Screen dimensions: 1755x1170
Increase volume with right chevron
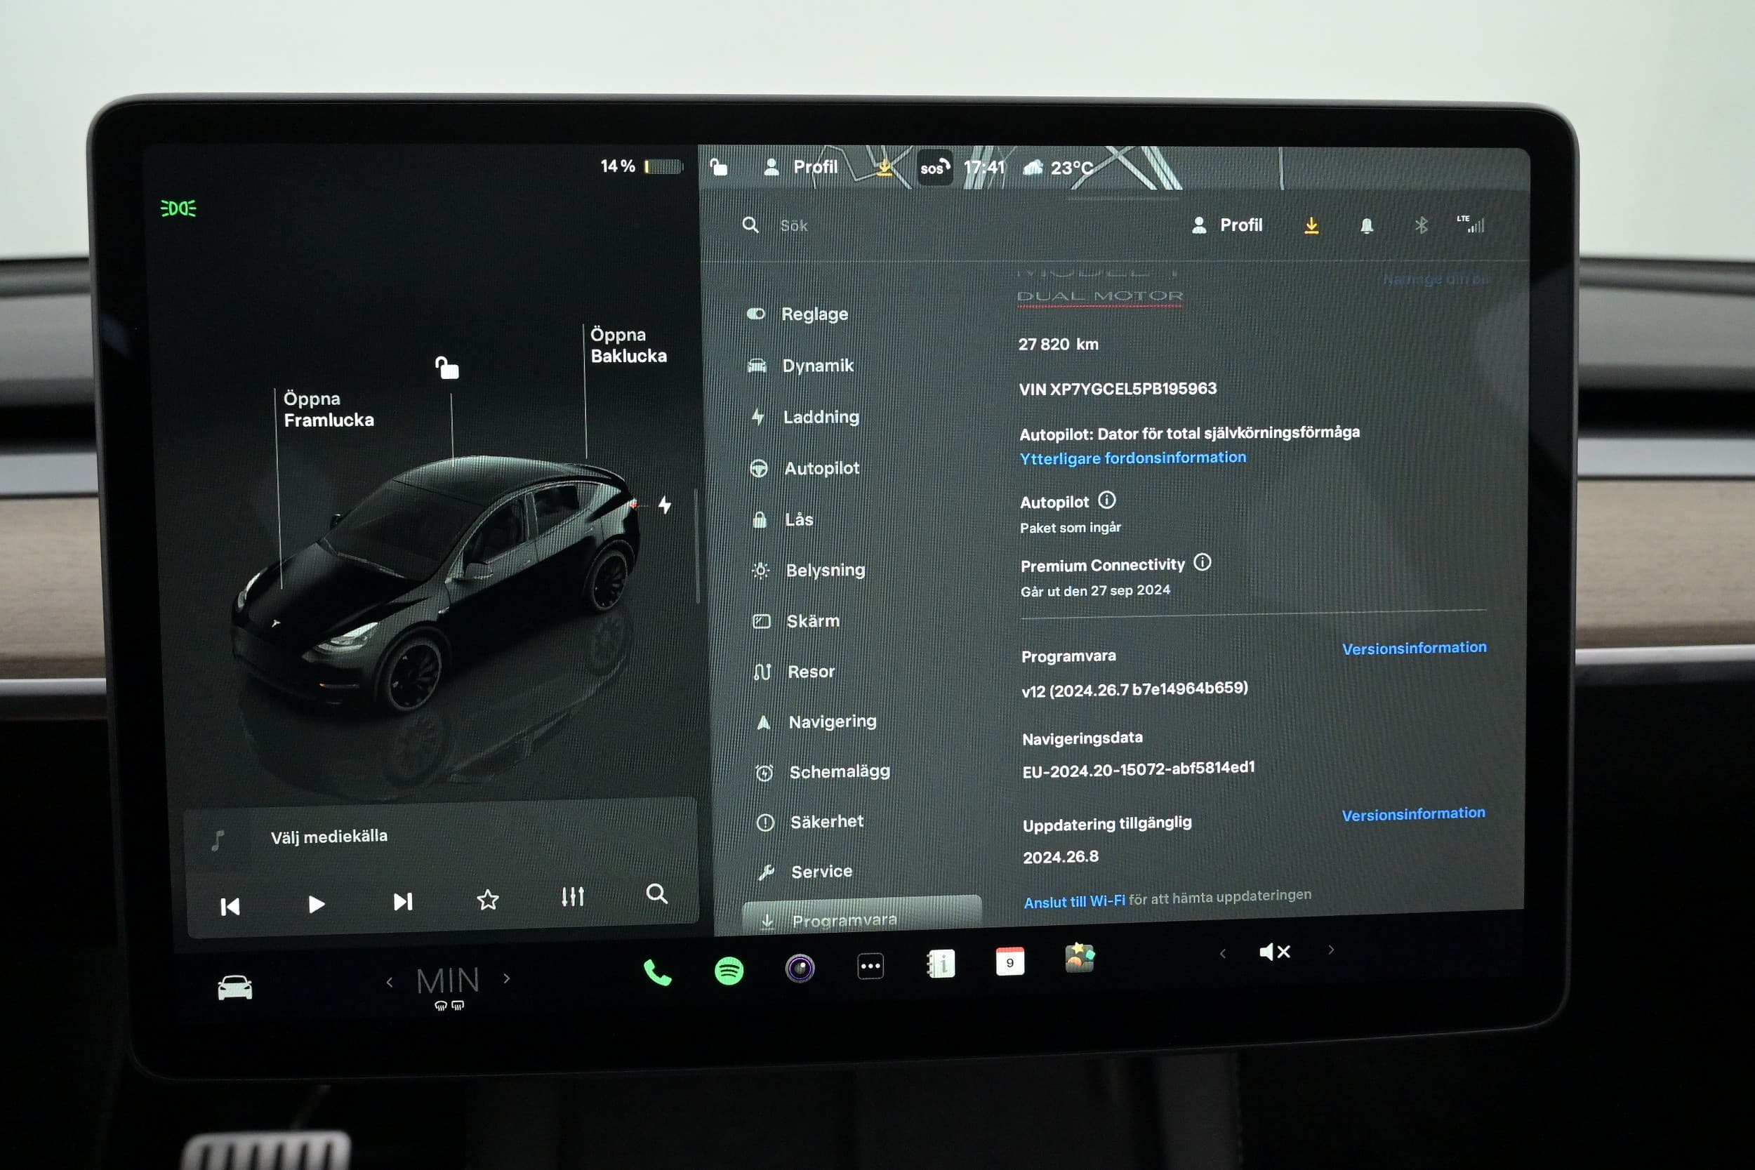pos(1330,950)
